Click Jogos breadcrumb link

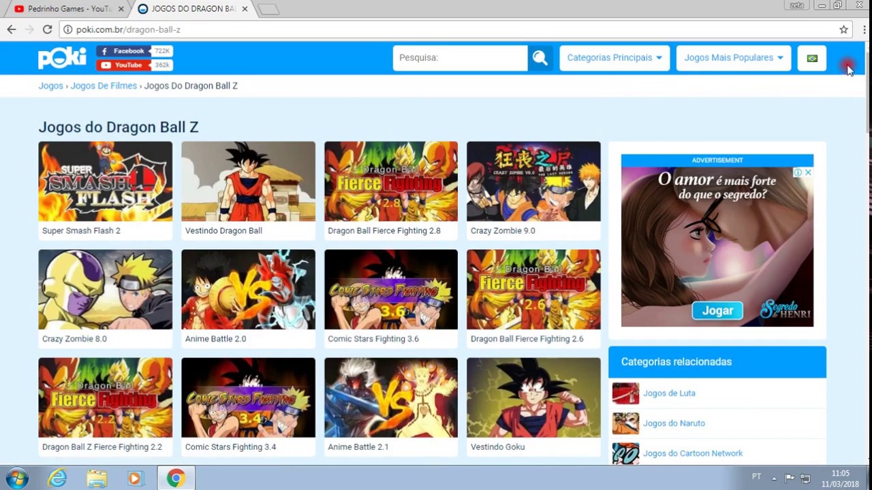click(50, 86)
